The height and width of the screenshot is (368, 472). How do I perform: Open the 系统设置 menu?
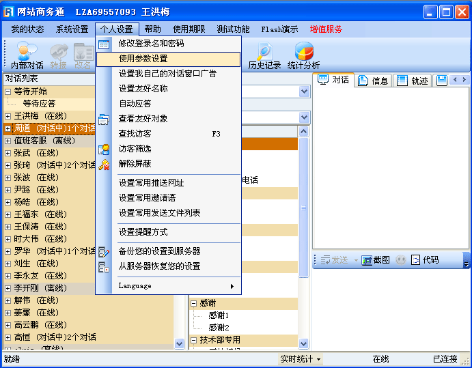tap(72, 29)
